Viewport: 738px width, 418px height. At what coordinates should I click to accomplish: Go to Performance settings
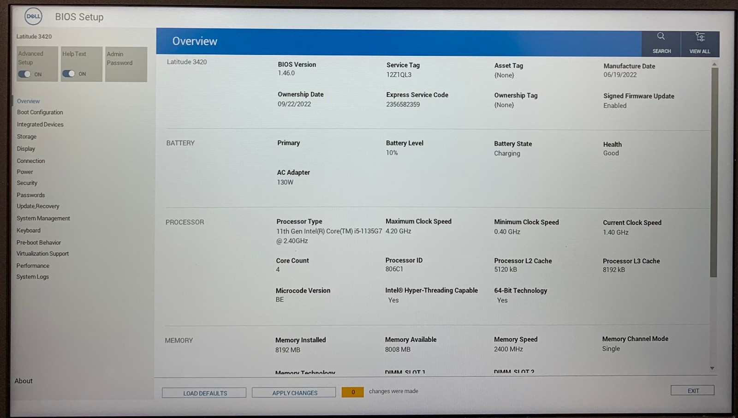coord(33,266)
